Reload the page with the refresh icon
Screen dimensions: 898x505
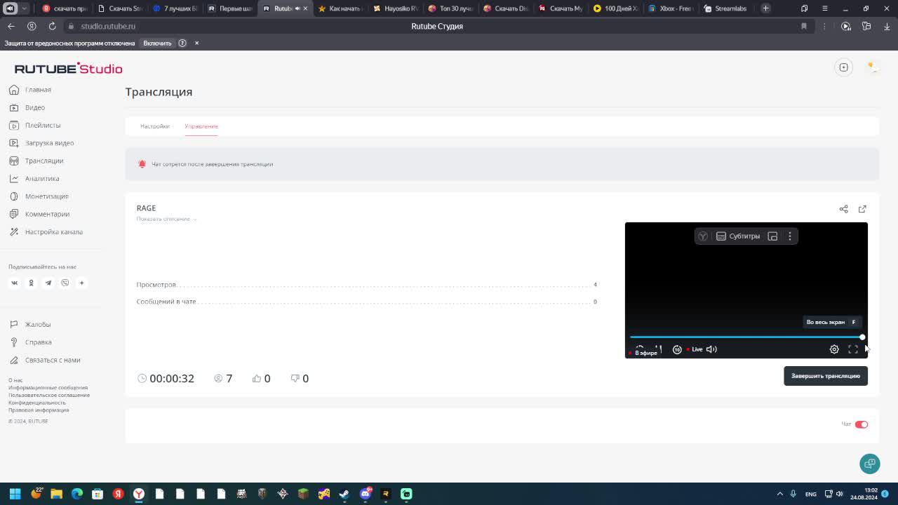coord(52,26)
